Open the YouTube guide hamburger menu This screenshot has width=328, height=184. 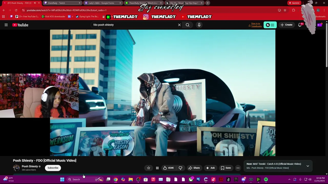[x=6, y=25]
